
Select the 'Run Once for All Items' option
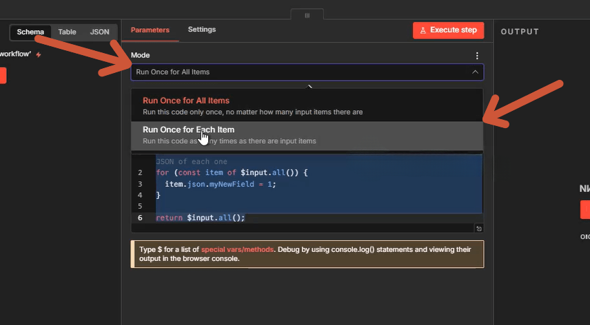point(307,106)
